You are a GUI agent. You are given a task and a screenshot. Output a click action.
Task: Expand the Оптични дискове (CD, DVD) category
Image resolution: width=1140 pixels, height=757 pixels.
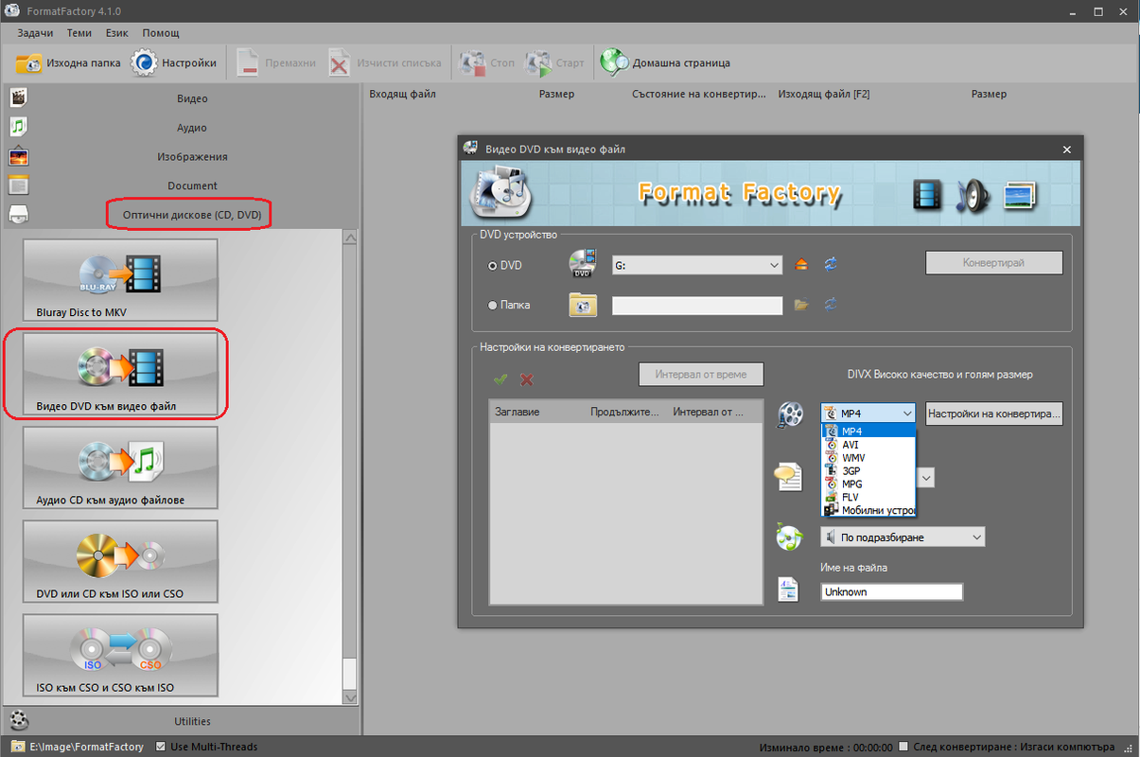tap(192, 215)
